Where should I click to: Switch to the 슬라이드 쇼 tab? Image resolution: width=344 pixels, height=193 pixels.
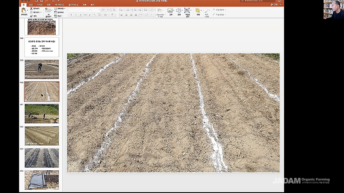(x=73, y=5)
